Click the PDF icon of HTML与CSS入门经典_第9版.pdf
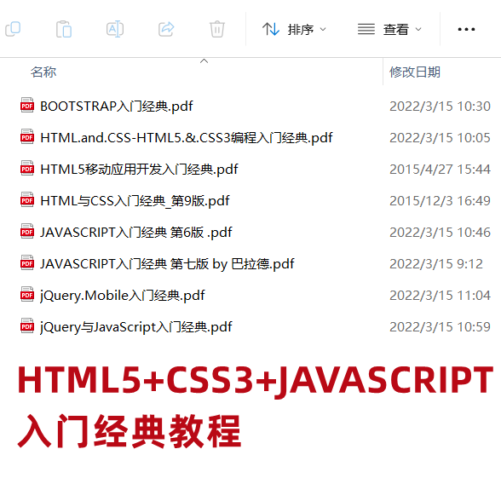Screen dimensions: 501x501 pyautogui.click(x=27, y=199)
